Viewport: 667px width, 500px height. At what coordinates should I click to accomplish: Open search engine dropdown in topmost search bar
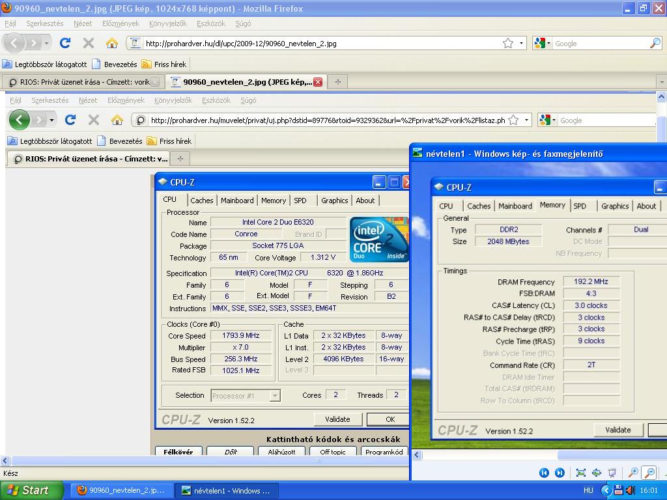click(x=542, y=44)
